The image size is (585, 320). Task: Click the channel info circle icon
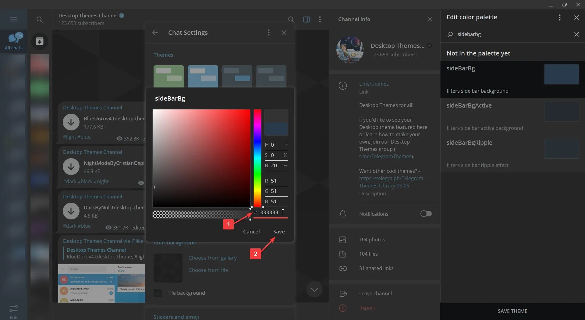pyautogui.click(x=343, y=86)
